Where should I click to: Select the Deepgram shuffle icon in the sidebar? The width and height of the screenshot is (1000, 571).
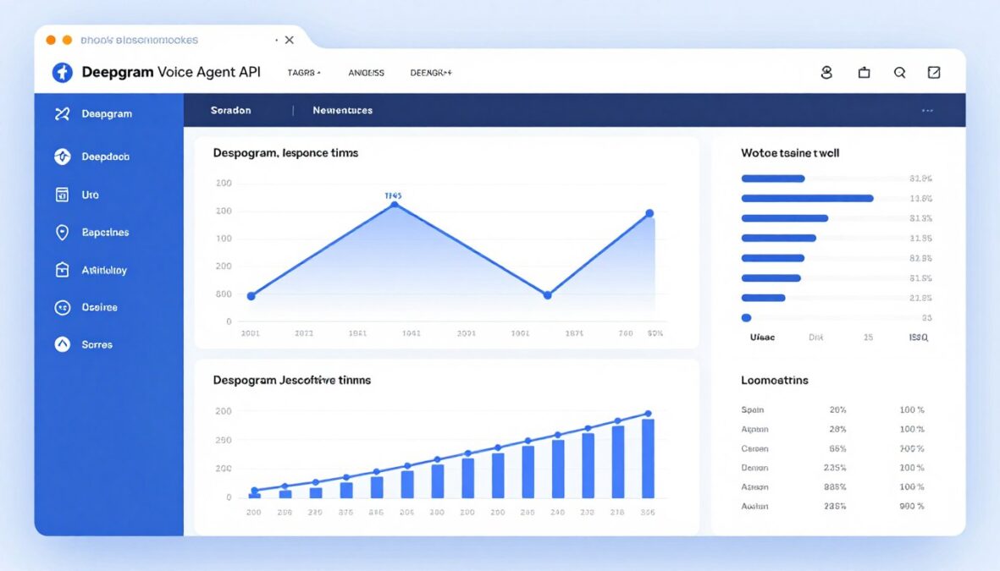click(61, 113)
